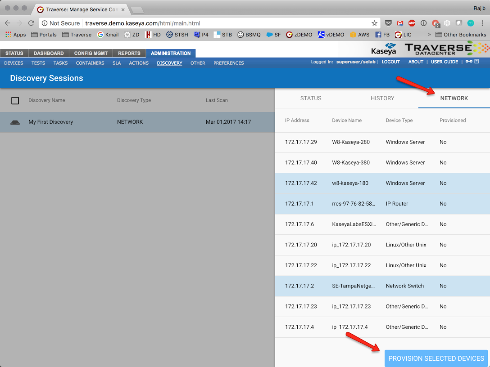The image size is (490, 367).
Task: Open the CONTAINERS submenu item
Action: pos(90,63)
